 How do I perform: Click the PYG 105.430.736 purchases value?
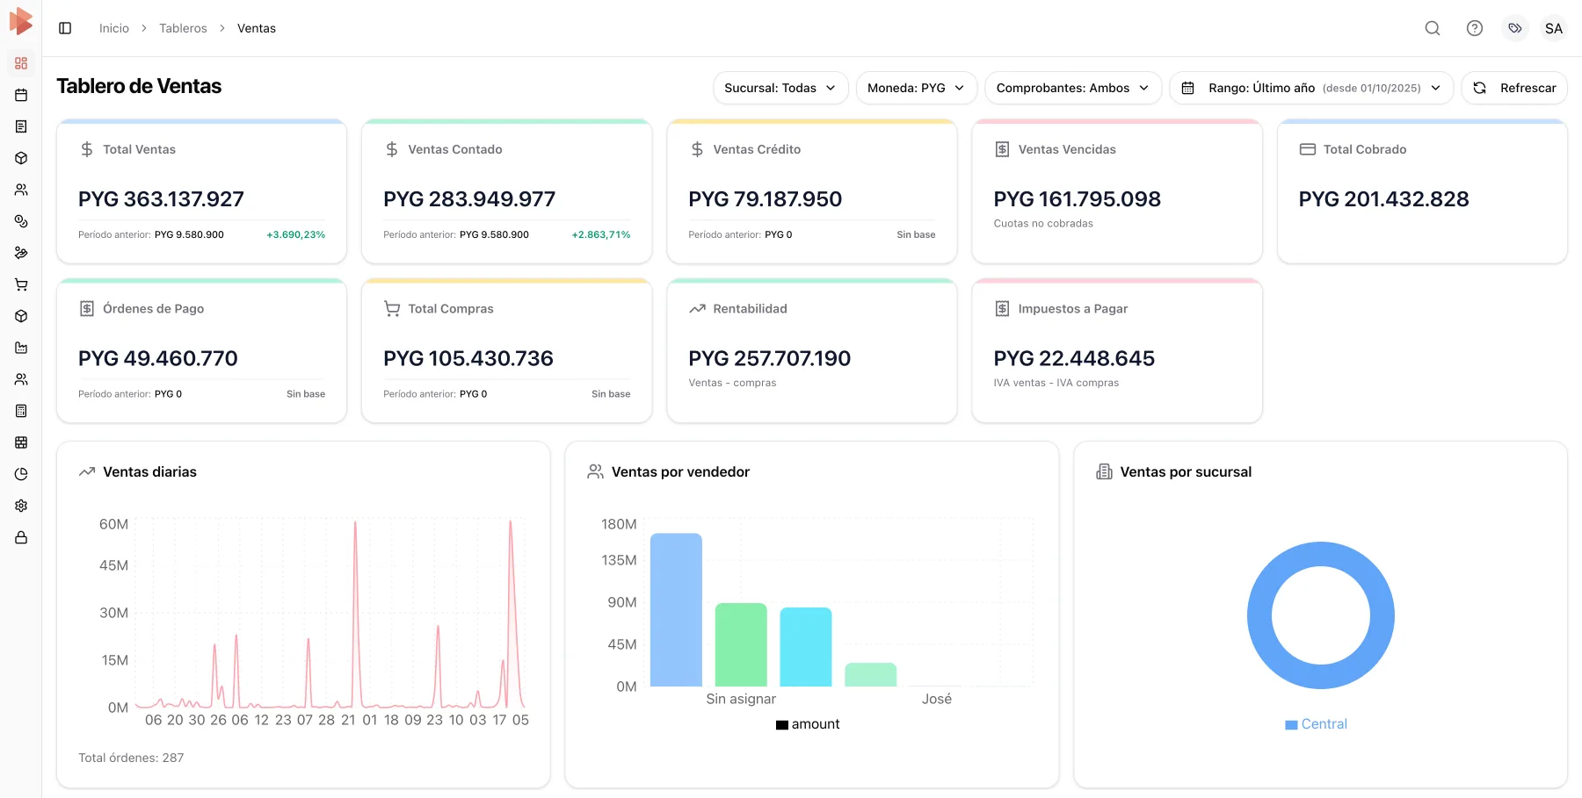click(x=468, y=358)
